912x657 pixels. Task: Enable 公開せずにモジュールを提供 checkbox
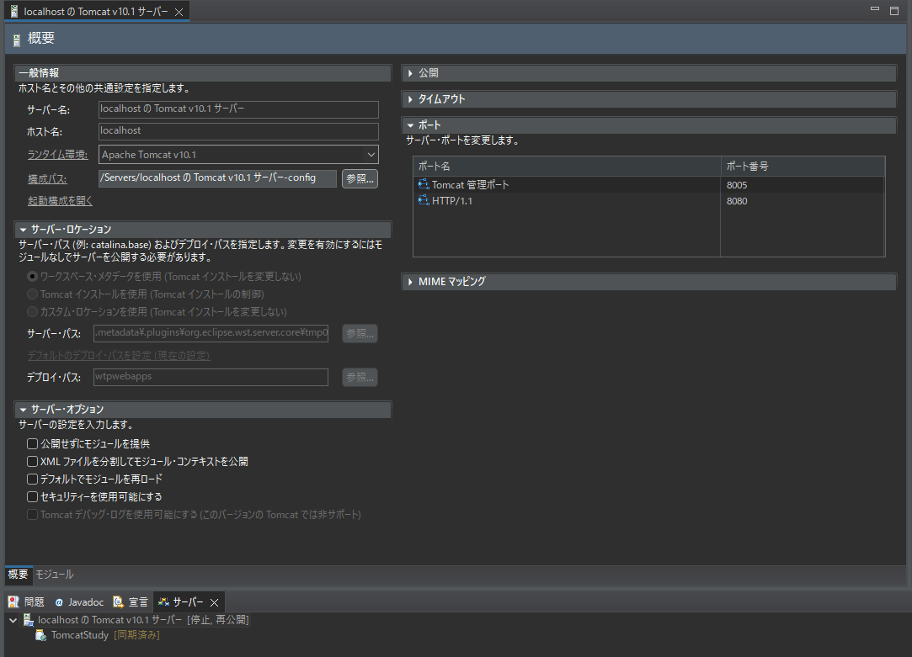pyautogui.click(x=31, y=443)
